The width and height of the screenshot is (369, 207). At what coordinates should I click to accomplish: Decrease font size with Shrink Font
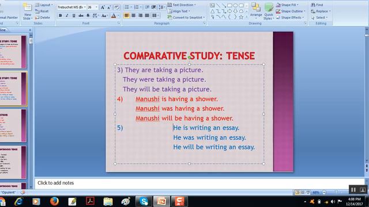click(109, 7)
